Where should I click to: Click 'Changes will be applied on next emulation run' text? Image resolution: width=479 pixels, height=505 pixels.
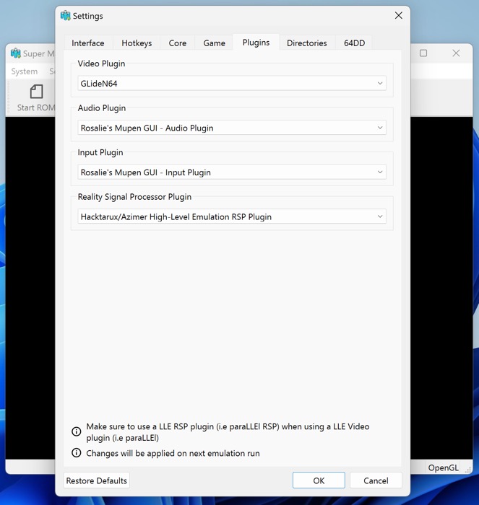pyautogui.click(x=173, y=453)
